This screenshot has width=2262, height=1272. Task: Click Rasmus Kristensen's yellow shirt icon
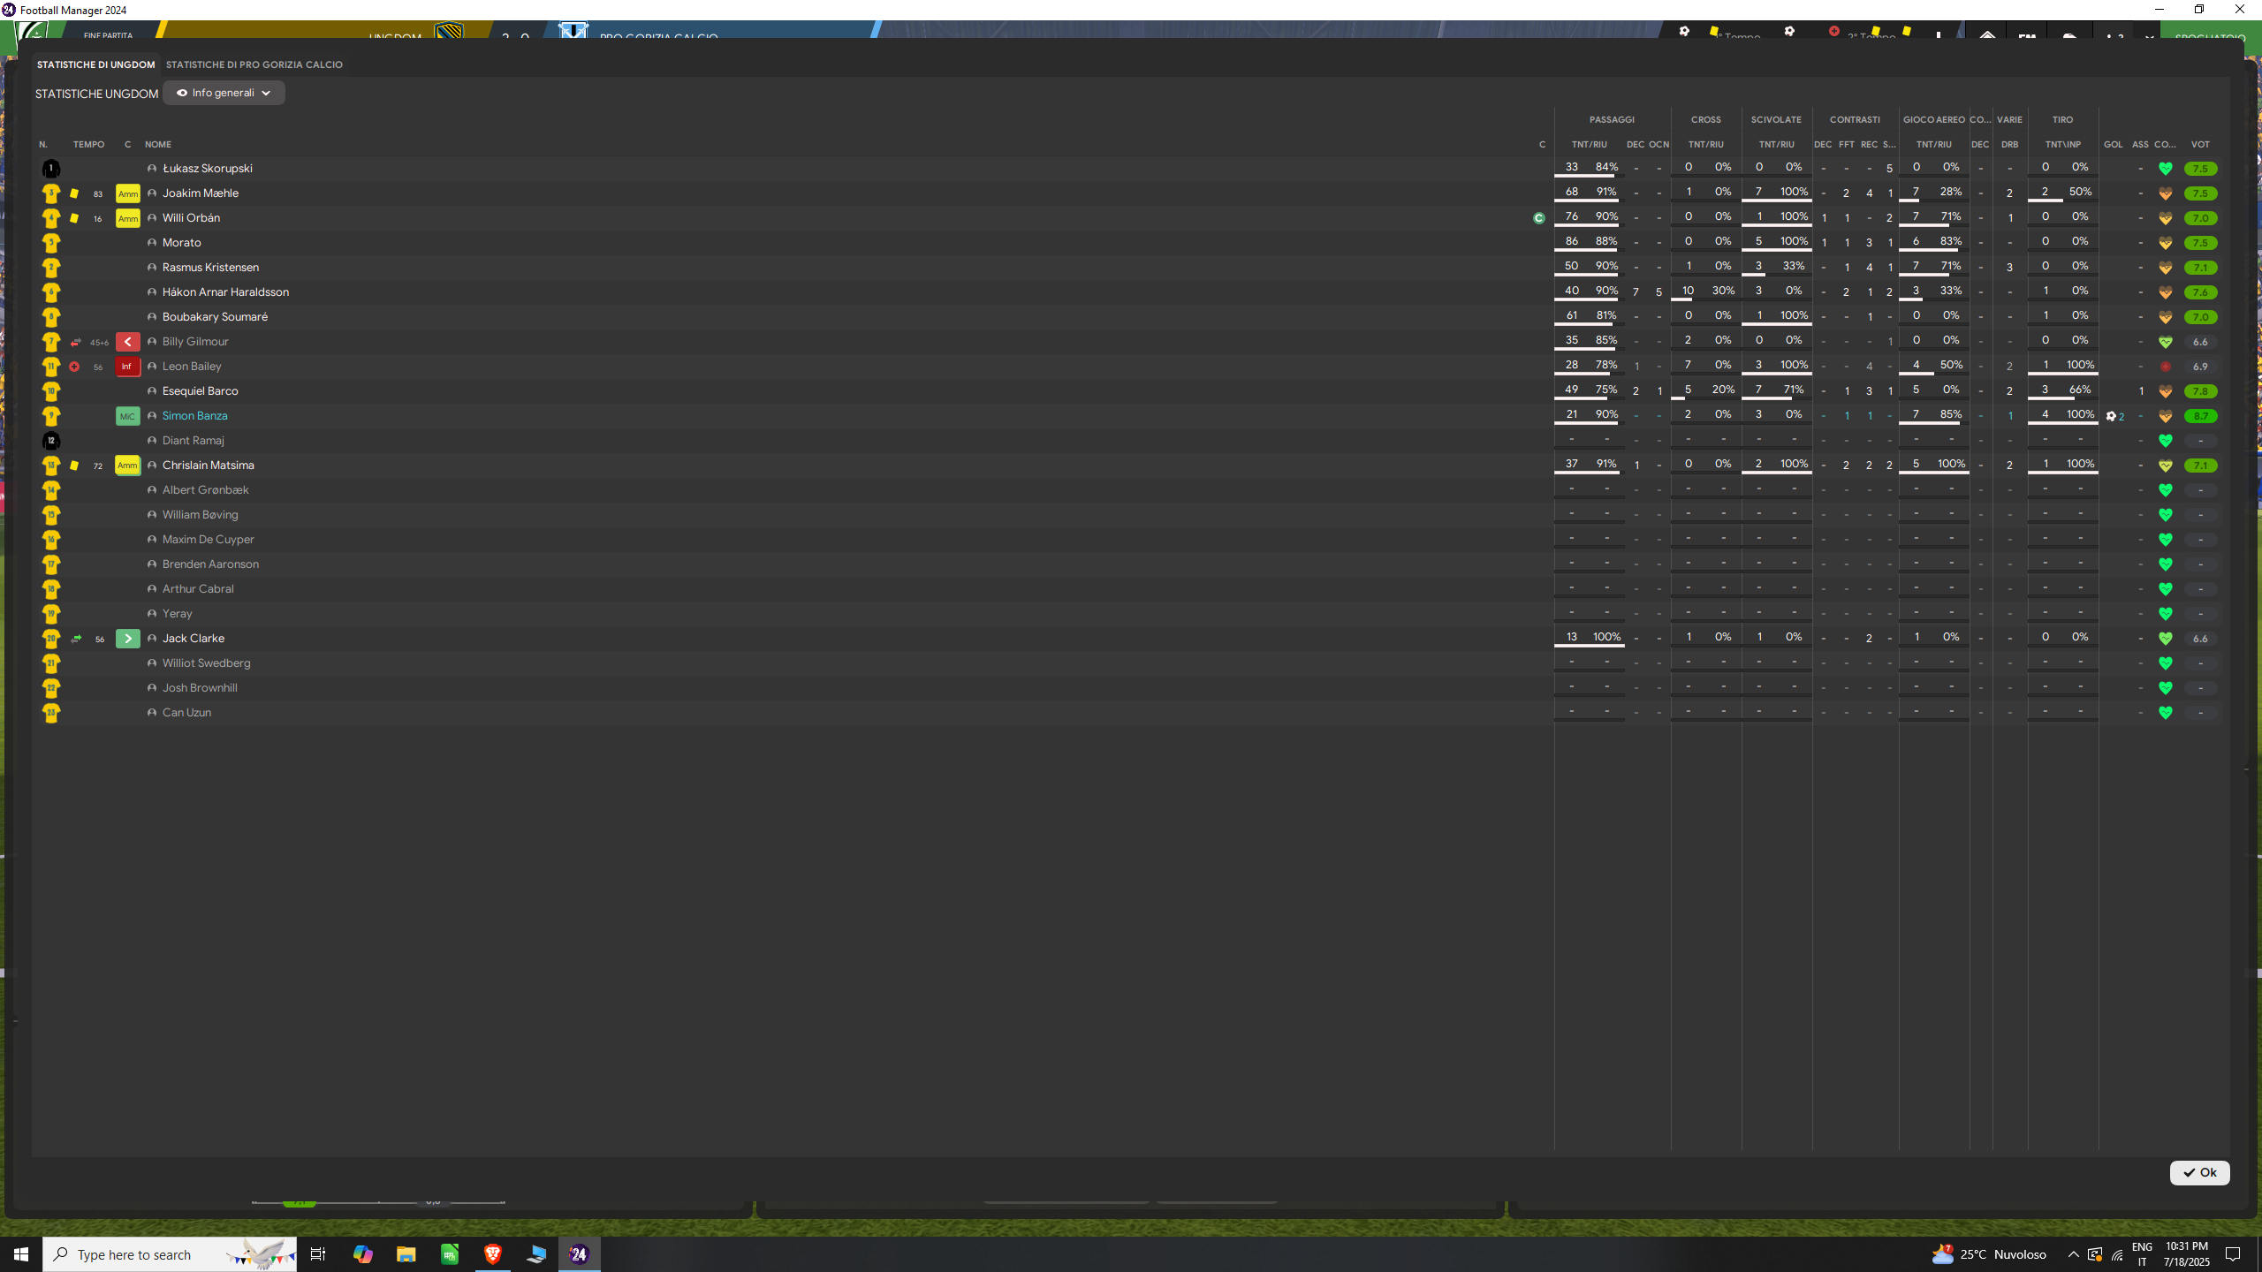(x=51, y=267)
